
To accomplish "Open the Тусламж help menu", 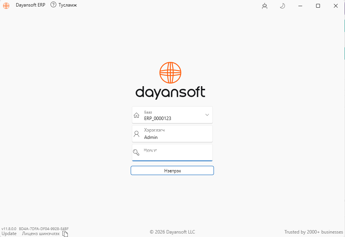I will 64,5.
